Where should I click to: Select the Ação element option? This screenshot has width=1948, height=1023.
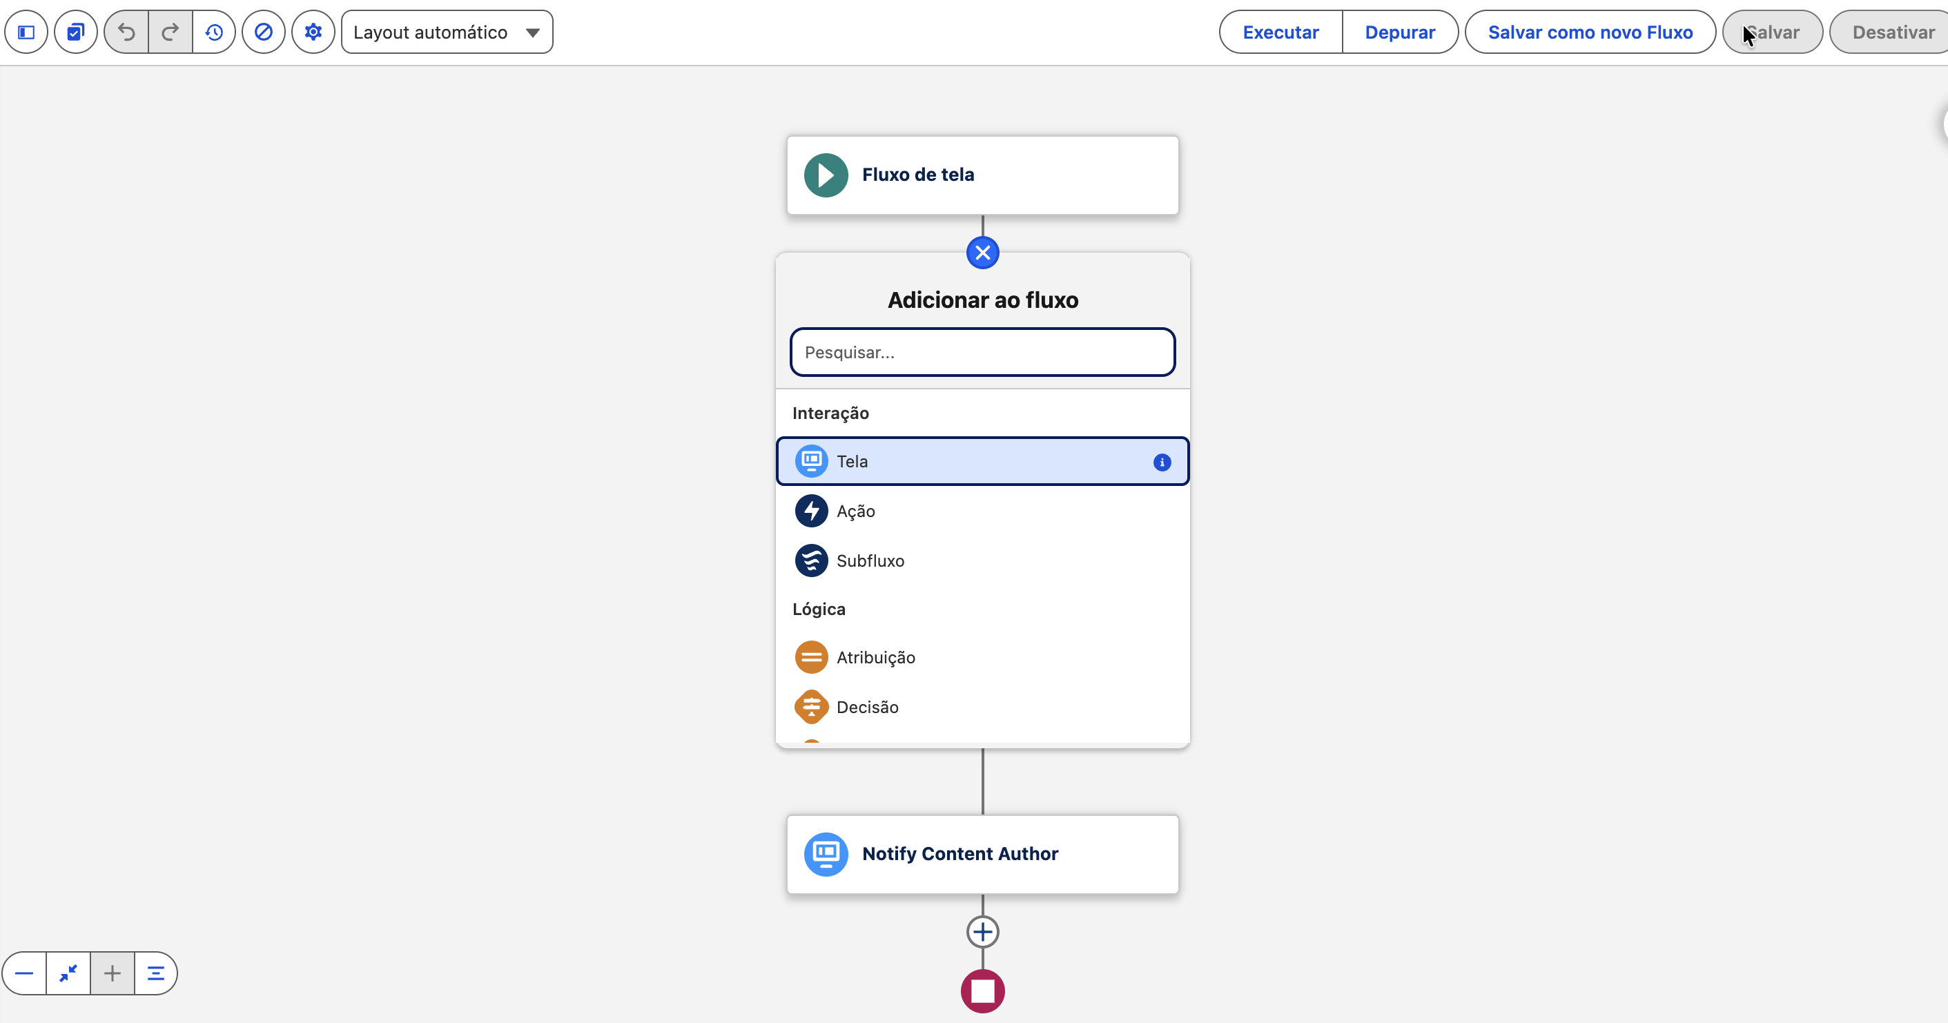tap(982, 511)
